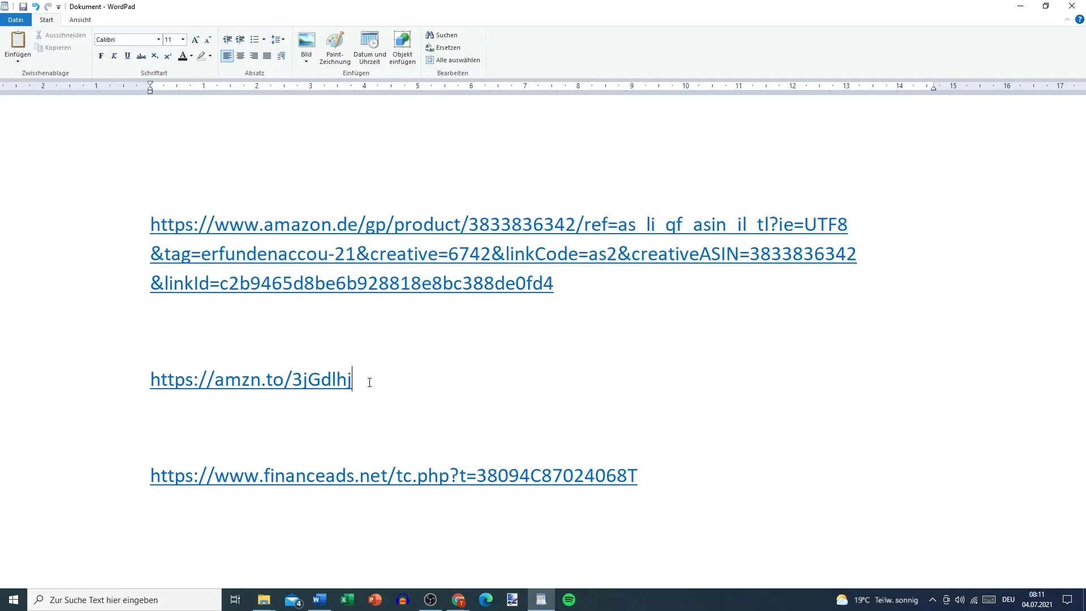Apply the font color A button
1086x611 pixels.
pos(182,56)
